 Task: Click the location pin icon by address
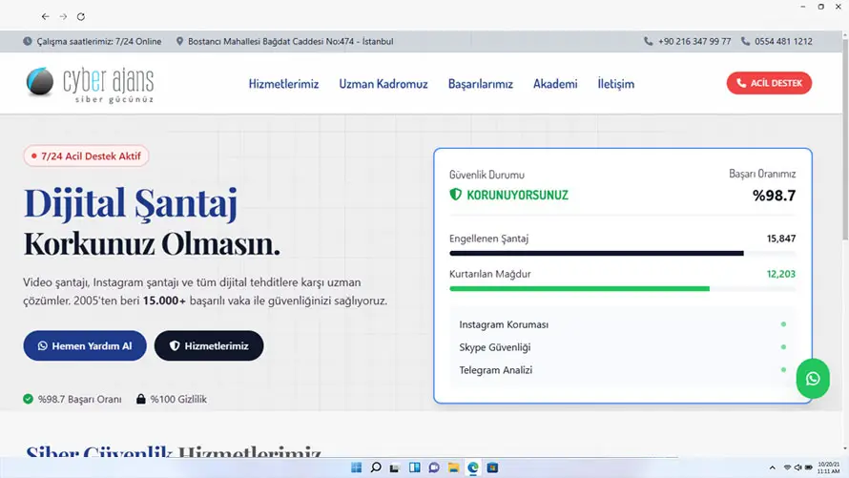click(179, 41)
